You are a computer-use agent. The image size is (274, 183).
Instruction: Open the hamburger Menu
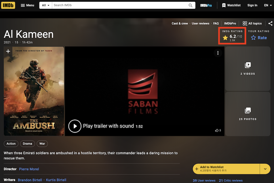click(x=28, y=5)
